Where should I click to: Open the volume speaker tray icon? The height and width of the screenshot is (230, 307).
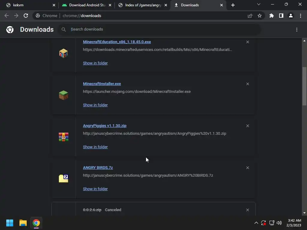tap(279, 223)
